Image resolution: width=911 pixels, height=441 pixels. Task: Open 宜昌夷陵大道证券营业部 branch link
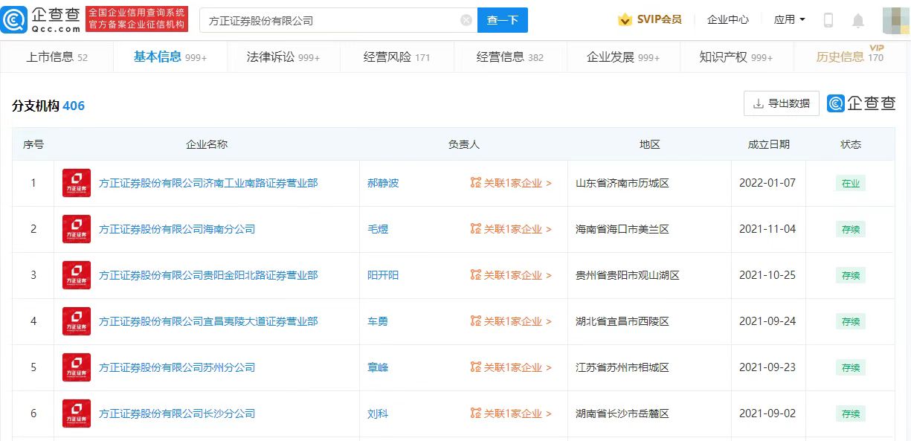coord(208,321)
